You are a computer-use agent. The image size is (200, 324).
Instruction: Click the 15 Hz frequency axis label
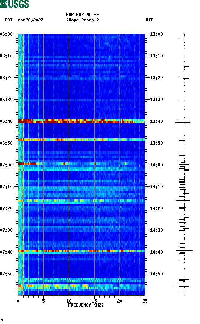(94, 301)
